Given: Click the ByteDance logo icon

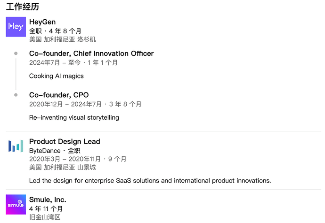Looking at the screenshot, I should (16, 146).
